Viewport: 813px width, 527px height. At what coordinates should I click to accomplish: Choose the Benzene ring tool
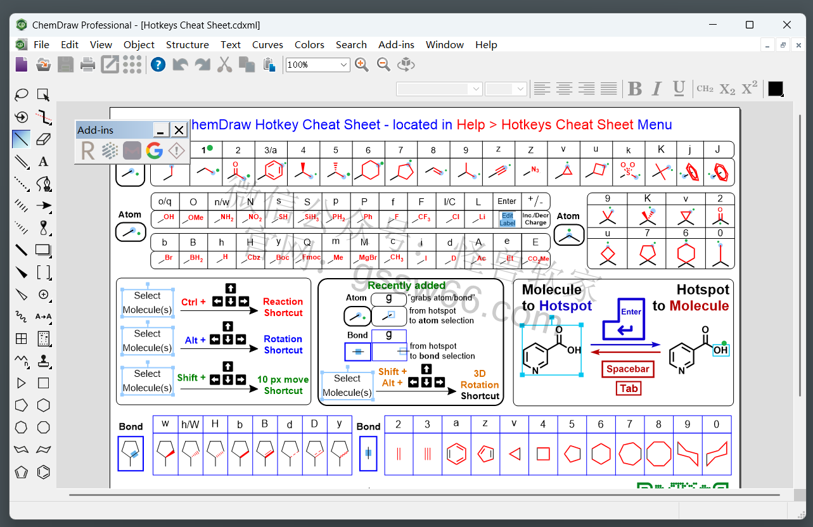point(43,472)
